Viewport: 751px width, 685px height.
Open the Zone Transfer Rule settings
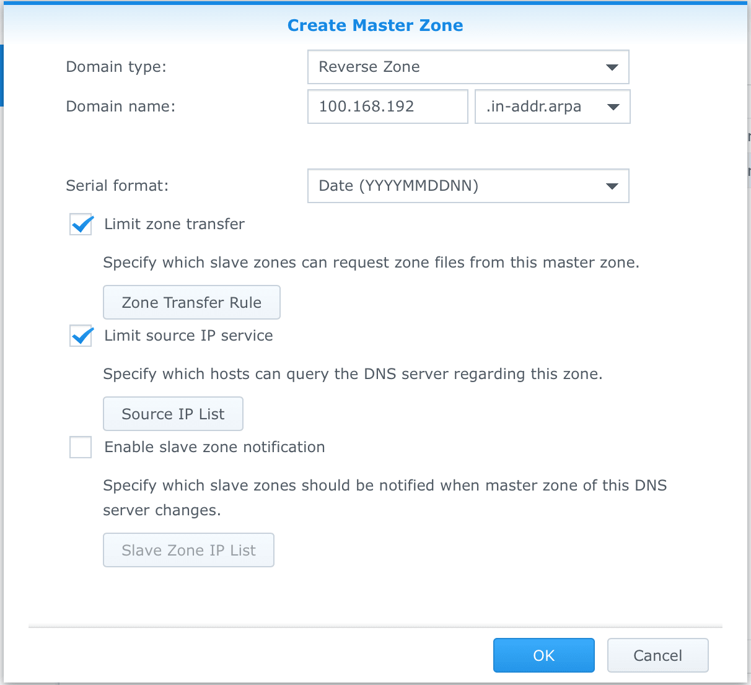coord(191,302)
